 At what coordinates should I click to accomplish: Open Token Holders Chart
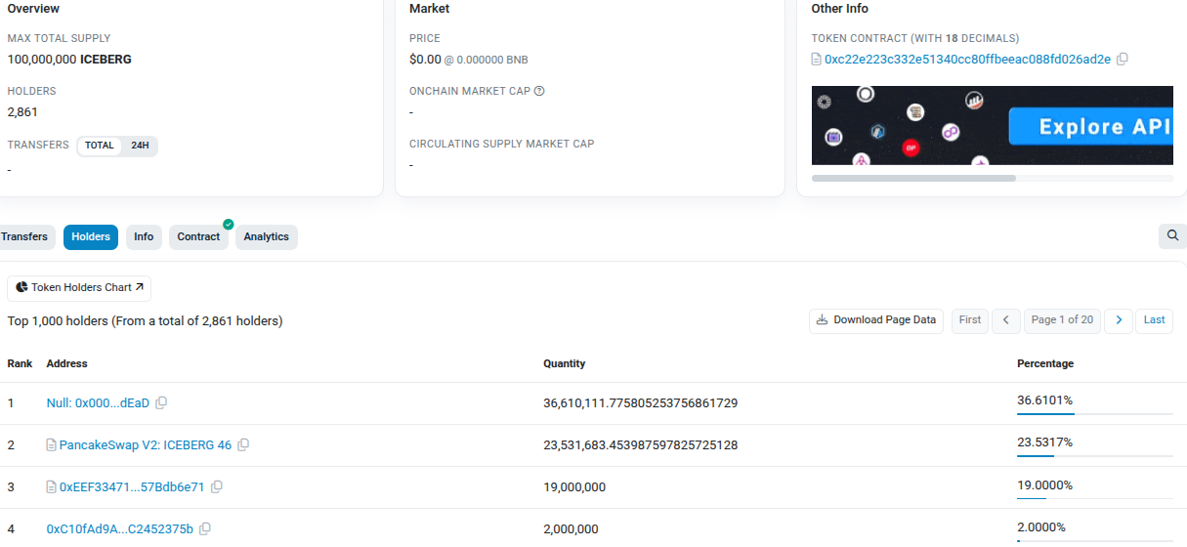coord(79,288)
